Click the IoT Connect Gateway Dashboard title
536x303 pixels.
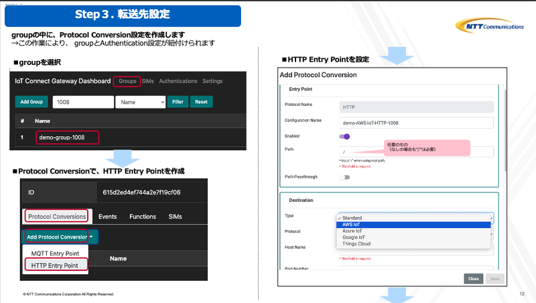pyautogui.click(x=62, y=81)
